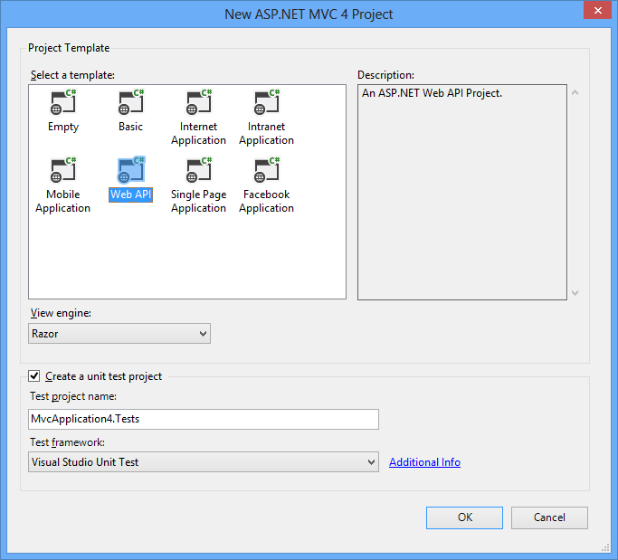Click the description scrollbar up arrow
618x560 pixels.
pos(575,92)
